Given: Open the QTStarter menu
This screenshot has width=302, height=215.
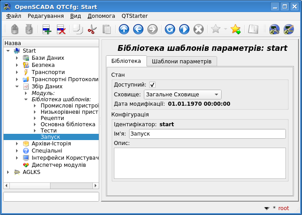Looking at the screenshot, I should (x=135, y=16).
